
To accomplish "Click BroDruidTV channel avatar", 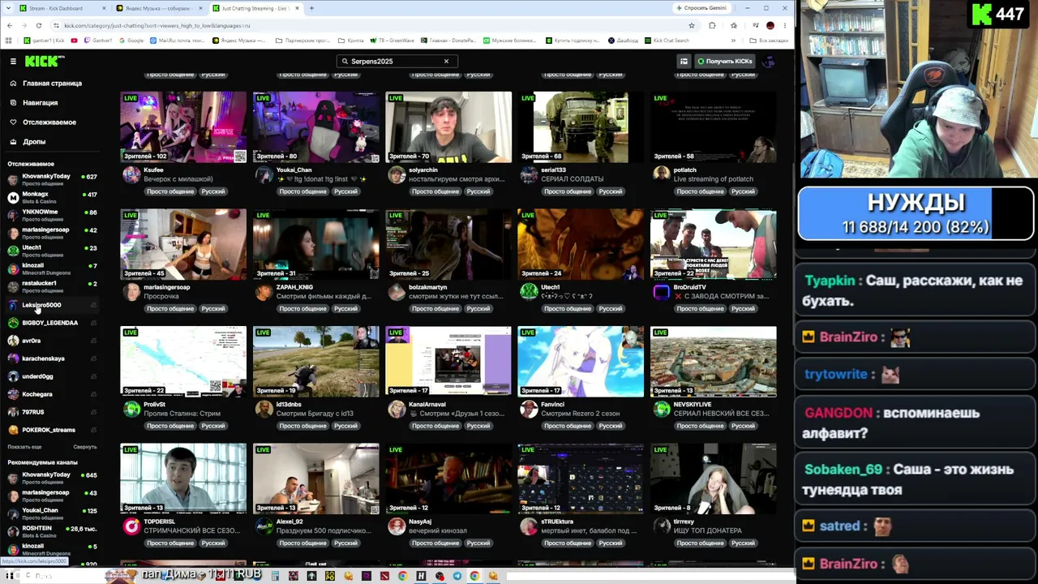I will [x=661, y=292].
